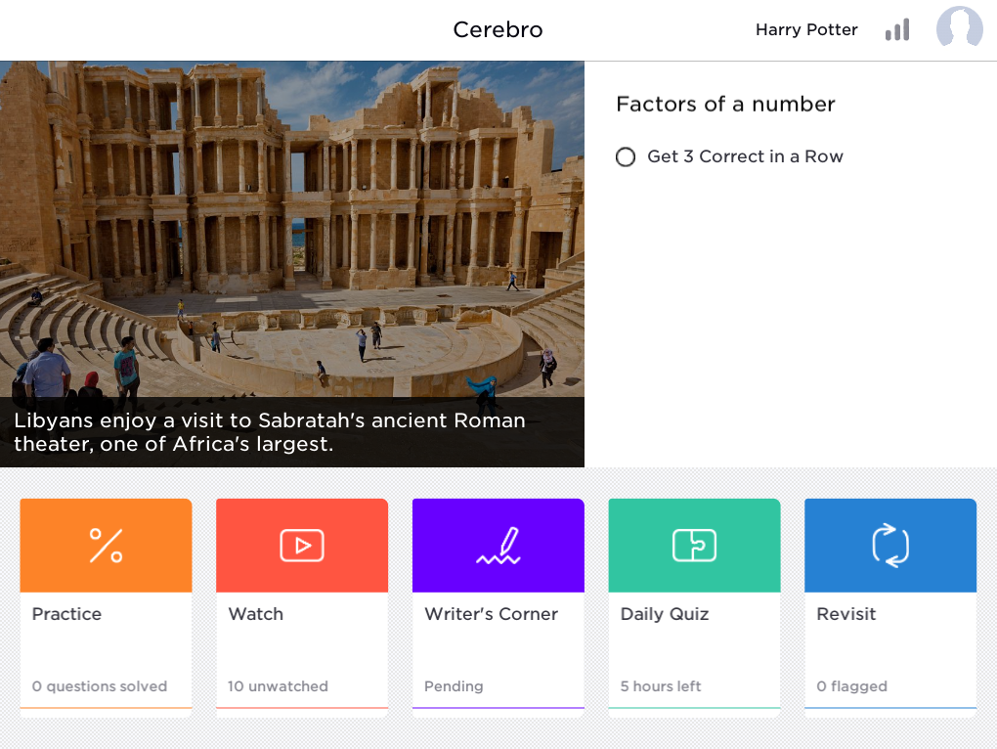Click the Roman theater photo

point(292,229)
